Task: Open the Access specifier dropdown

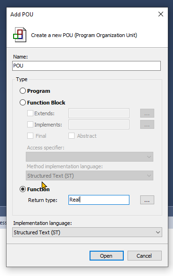Action: tap(90, 157)
